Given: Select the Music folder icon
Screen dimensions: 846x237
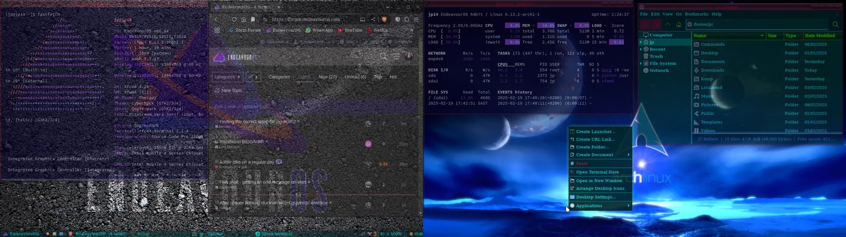Looking at the screenshot, I should click(696, 96).
